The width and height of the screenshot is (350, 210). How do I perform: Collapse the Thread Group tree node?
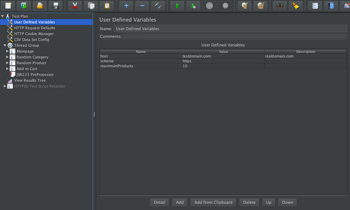point(4,45)
